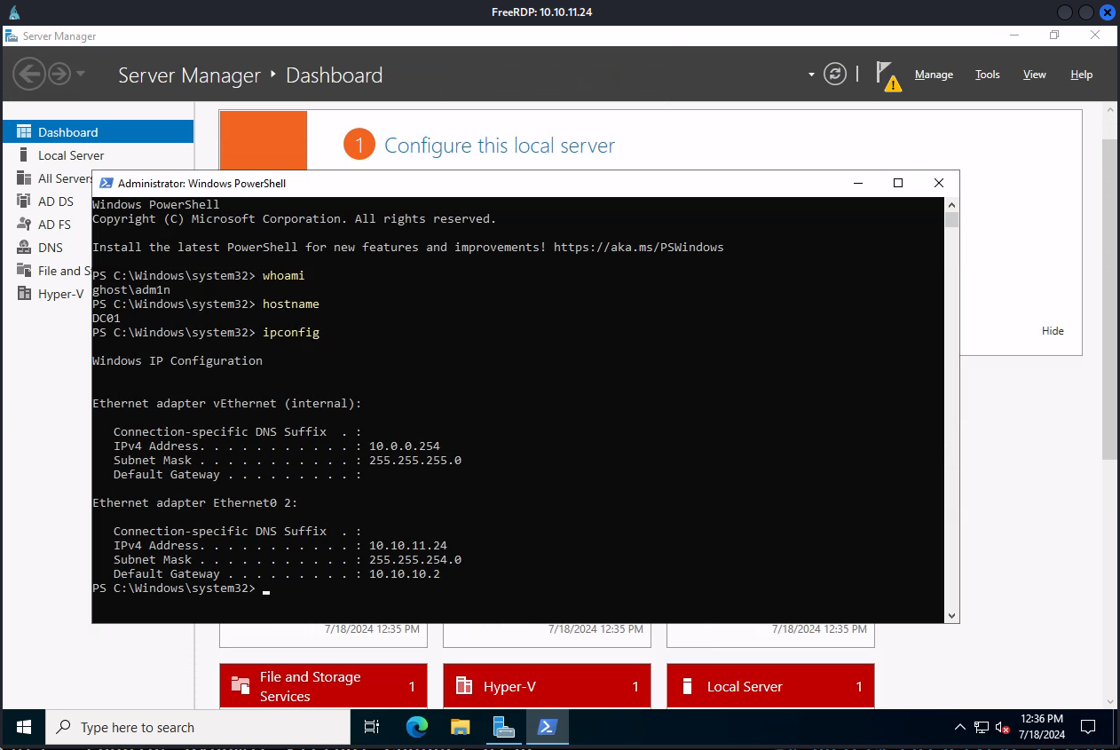Click the Ethernet adapter Ethernet0 2 line

click(195, 502)
